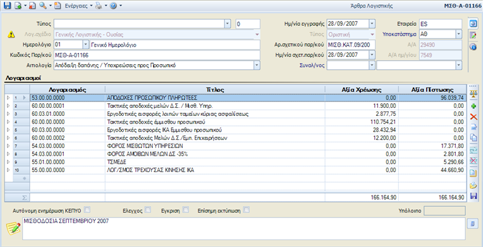Click the blue Help question-mark icon

113,6
